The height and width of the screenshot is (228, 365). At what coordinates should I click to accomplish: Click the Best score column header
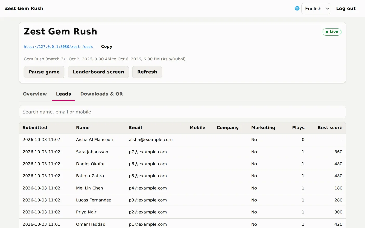pos(330,128)
